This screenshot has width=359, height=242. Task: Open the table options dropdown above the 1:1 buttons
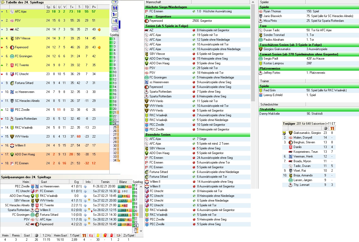[x=115, y=2]
